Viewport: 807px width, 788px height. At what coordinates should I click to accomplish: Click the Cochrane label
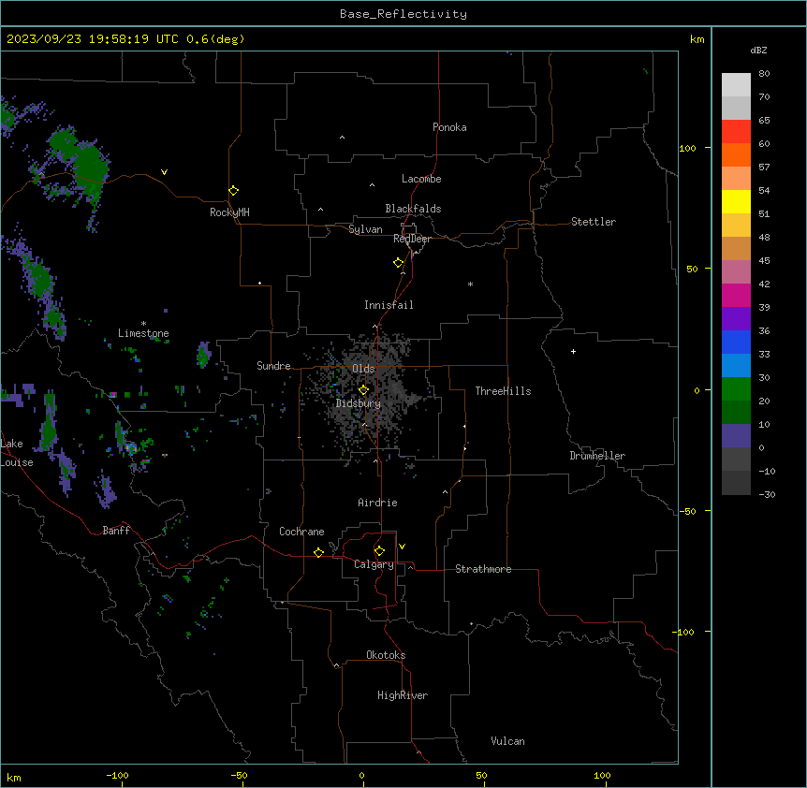[x=301, y=532]
